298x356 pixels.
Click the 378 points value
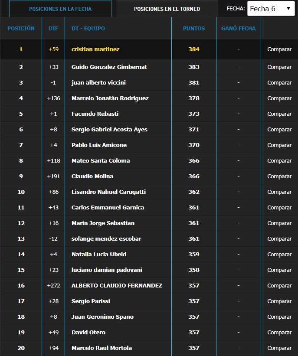click(x=194, y=98)
